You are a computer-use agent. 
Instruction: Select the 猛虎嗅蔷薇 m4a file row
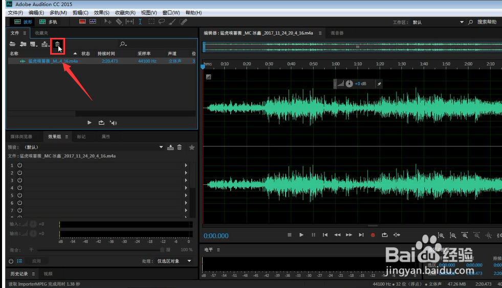pos(102,61)
